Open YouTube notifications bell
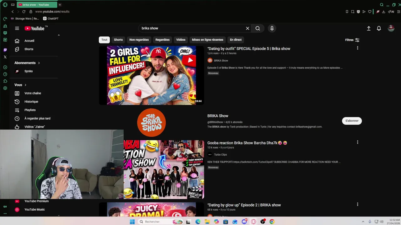This screenshot has width=401, height=225. pos(379,28)
